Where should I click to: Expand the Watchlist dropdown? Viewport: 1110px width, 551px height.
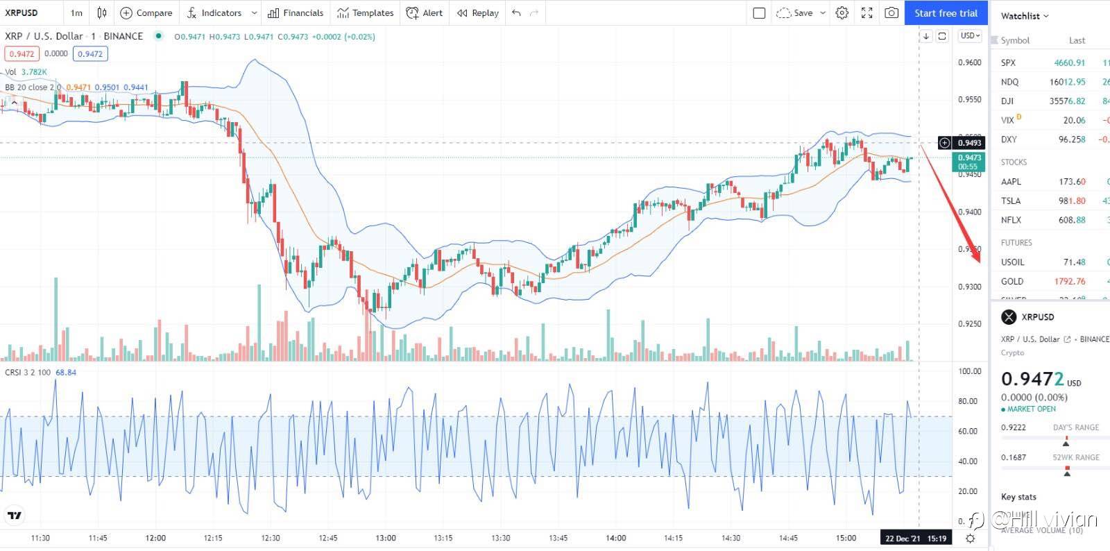coord(1025,15)
